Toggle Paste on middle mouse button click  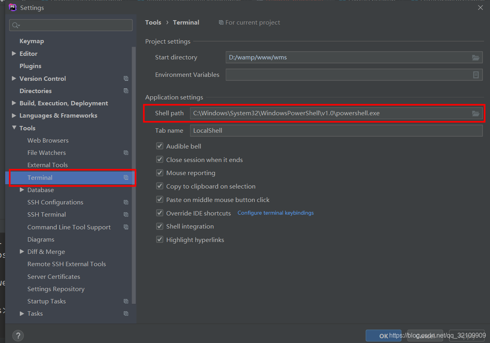(x=159, y=200)
